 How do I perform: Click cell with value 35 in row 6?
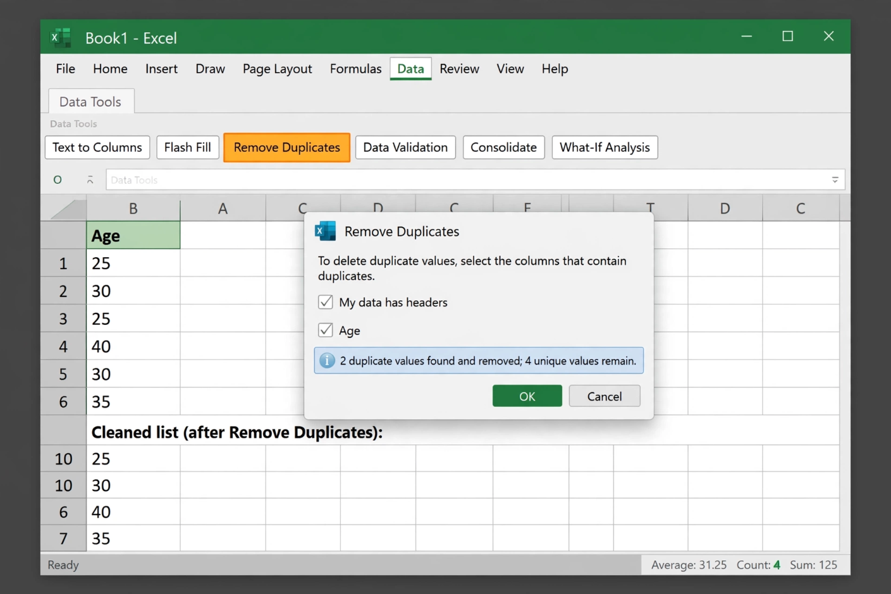(x=133, y=402)
